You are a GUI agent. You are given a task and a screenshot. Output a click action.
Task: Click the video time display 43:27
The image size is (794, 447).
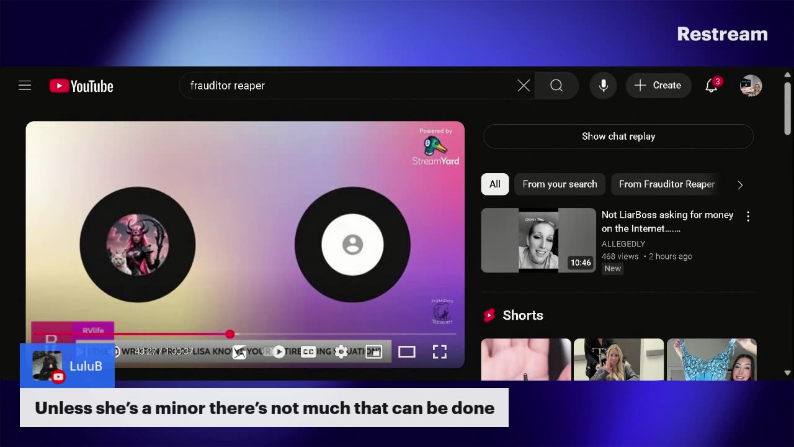point(164,352)
